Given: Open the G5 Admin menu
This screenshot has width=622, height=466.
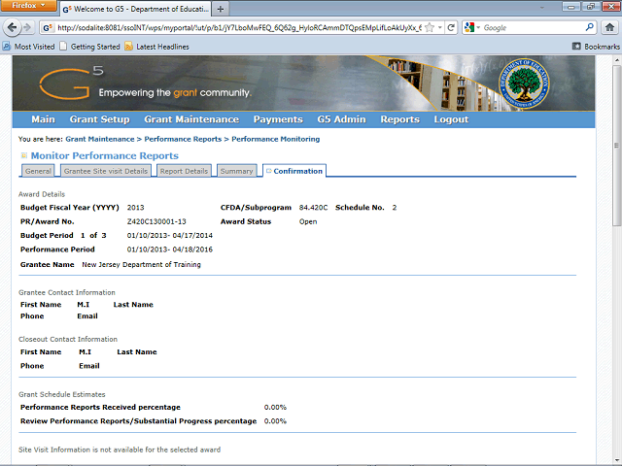Looking at the screenshot, I should pos(341,119).
